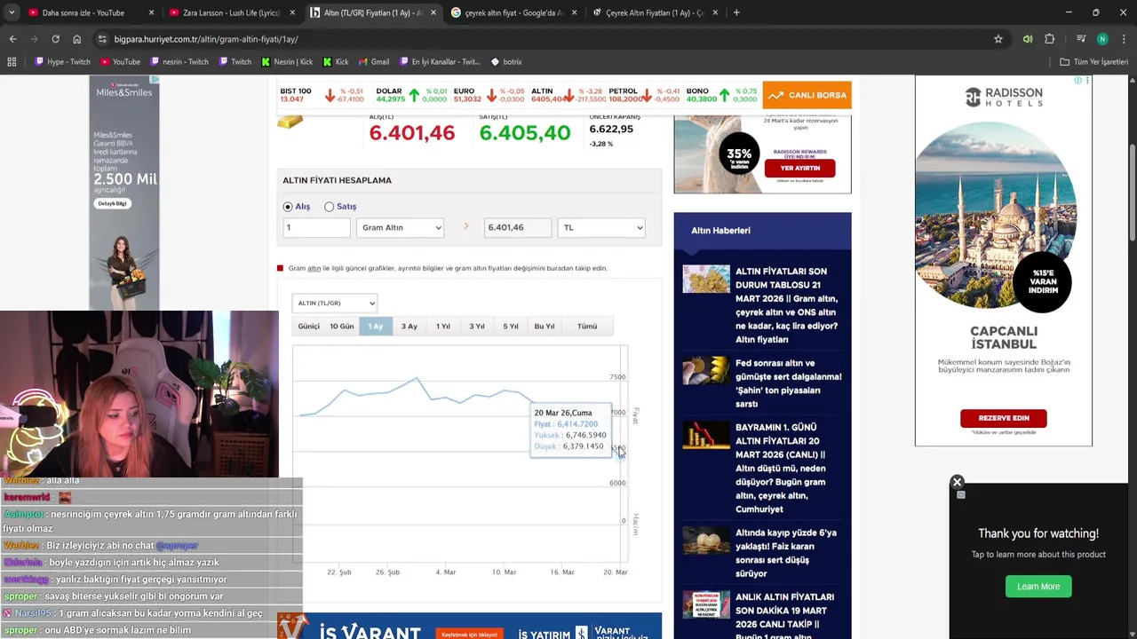Open the YouTube bookmark

point(120,62)
